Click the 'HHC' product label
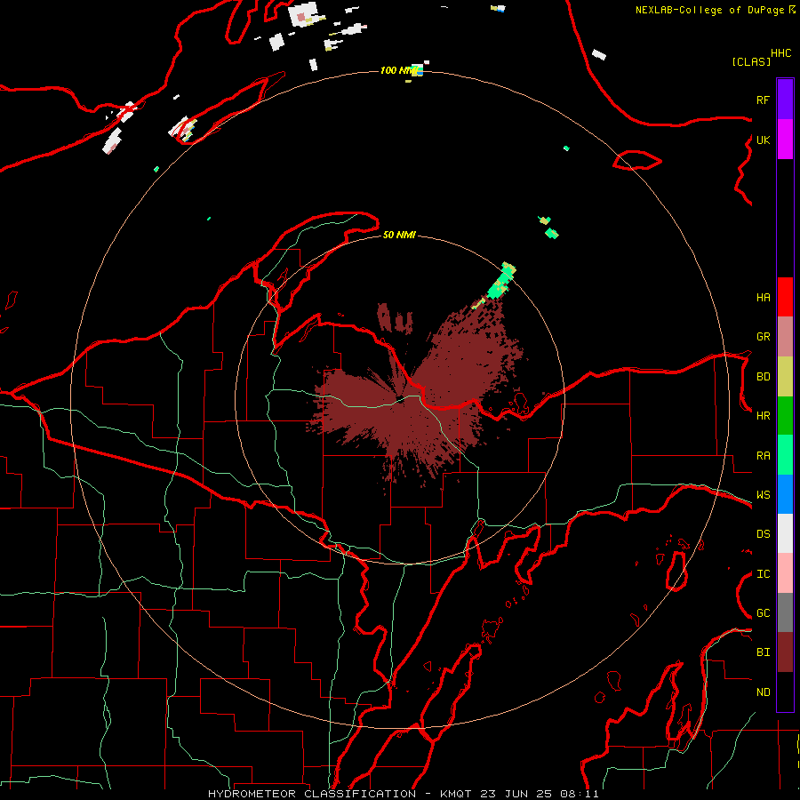This screenshot has height=800, width=800. pos(781,53)
